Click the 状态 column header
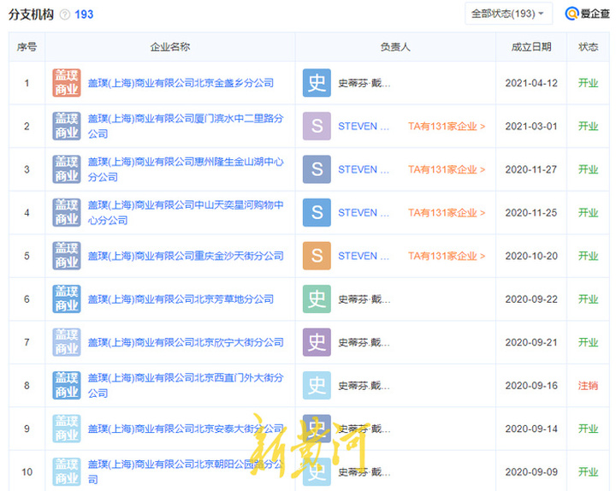This screenshot has height=491, width=616. pyautogui.click(x=588, y=47)
